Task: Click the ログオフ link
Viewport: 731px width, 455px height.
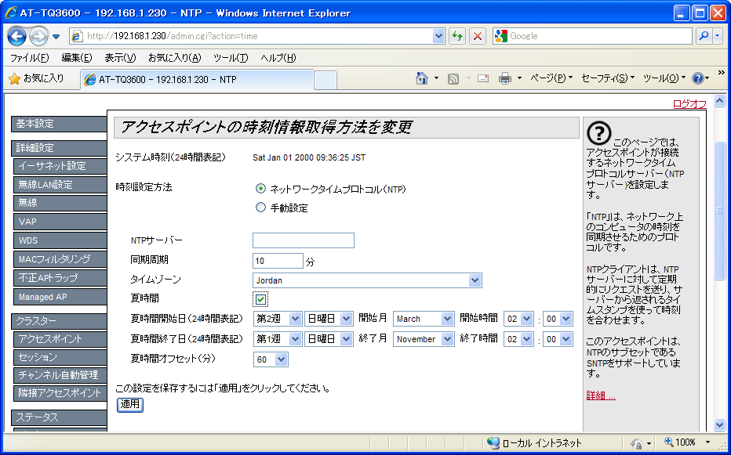Action: click(x=689, y=104)
